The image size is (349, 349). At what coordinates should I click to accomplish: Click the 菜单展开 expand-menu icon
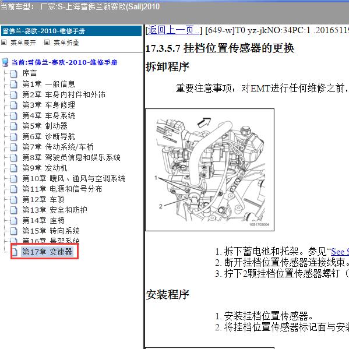coord(3,43)
